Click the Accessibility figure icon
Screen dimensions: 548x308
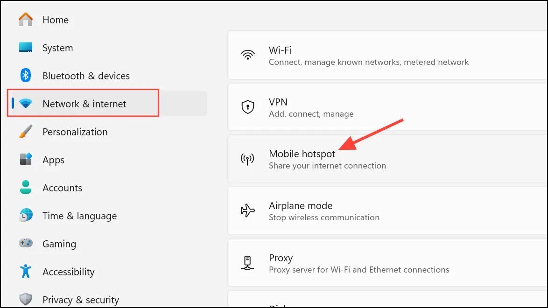26,271
